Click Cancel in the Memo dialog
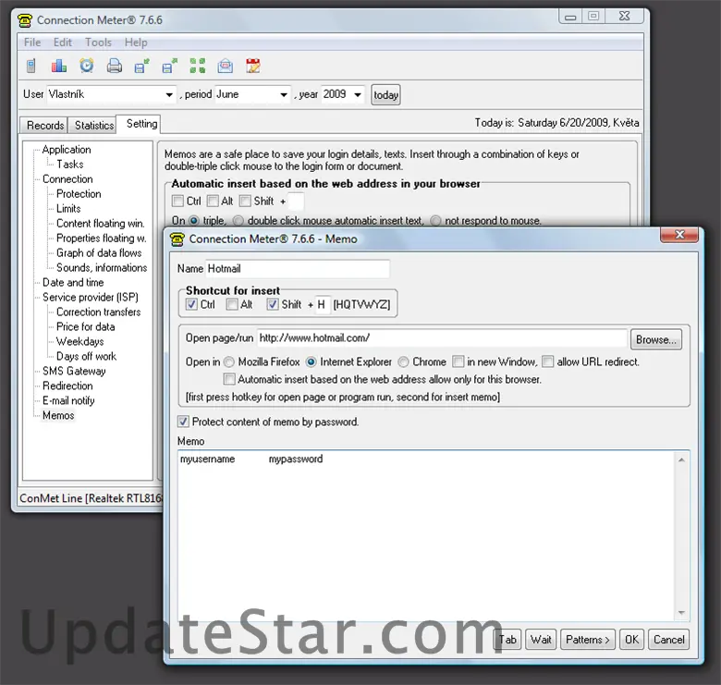721x685 pixels. point(668,640)
